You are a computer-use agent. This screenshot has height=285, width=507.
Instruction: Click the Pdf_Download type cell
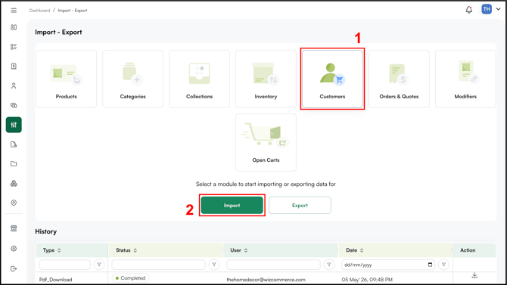pos(55,280)
